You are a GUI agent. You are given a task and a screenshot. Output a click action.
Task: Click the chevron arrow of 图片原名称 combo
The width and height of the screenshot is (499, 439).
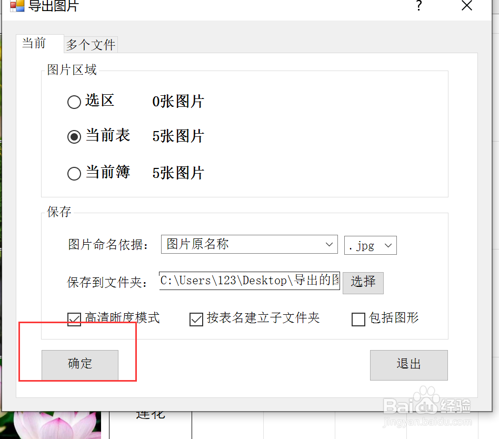pyautogui.click(x=329, y=244)
